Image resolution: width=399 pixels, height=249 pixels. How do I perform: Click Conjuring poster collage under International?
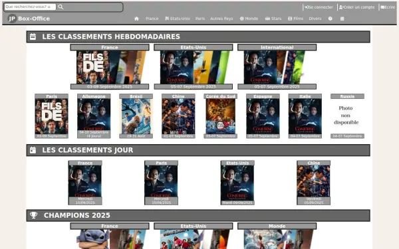(275, 67)
